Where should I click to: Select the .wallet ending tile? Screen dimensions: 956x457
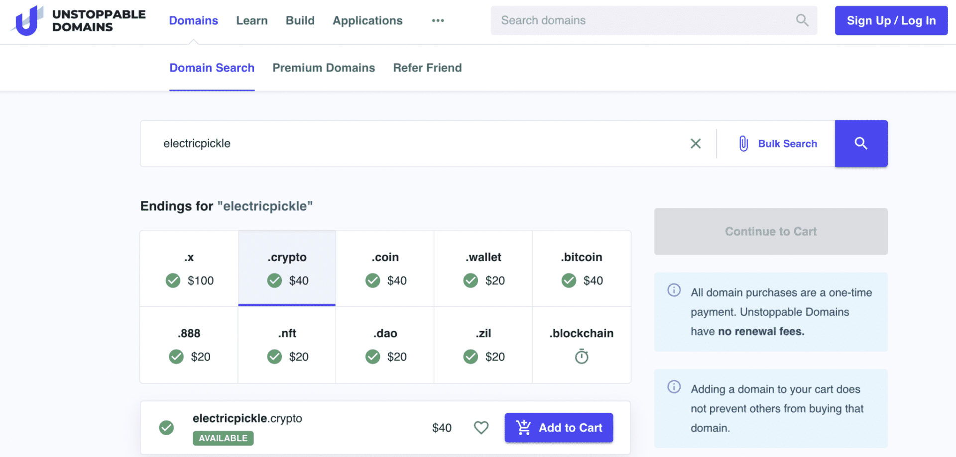483,269
